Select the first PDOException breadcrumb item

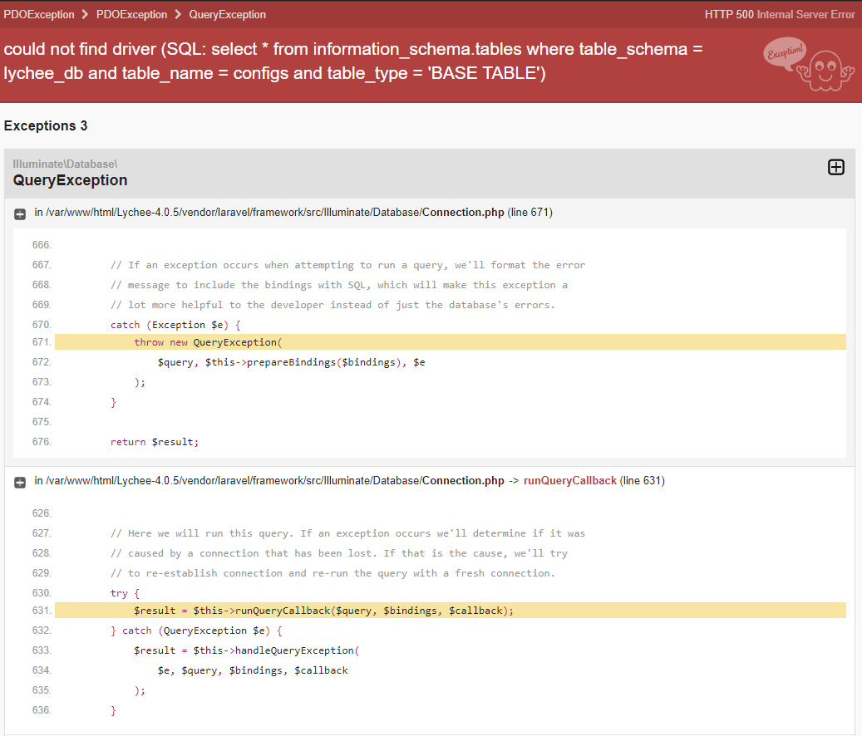(x=39, y=14)
